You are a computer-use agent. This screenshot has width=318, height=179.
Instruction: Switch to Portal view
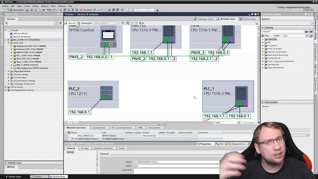tap(13, 177)
